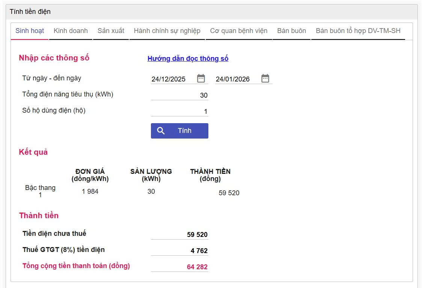Open the Hướng dẫn đọc thông số link
Screen dimensions: 422x288
pos(188,59)
